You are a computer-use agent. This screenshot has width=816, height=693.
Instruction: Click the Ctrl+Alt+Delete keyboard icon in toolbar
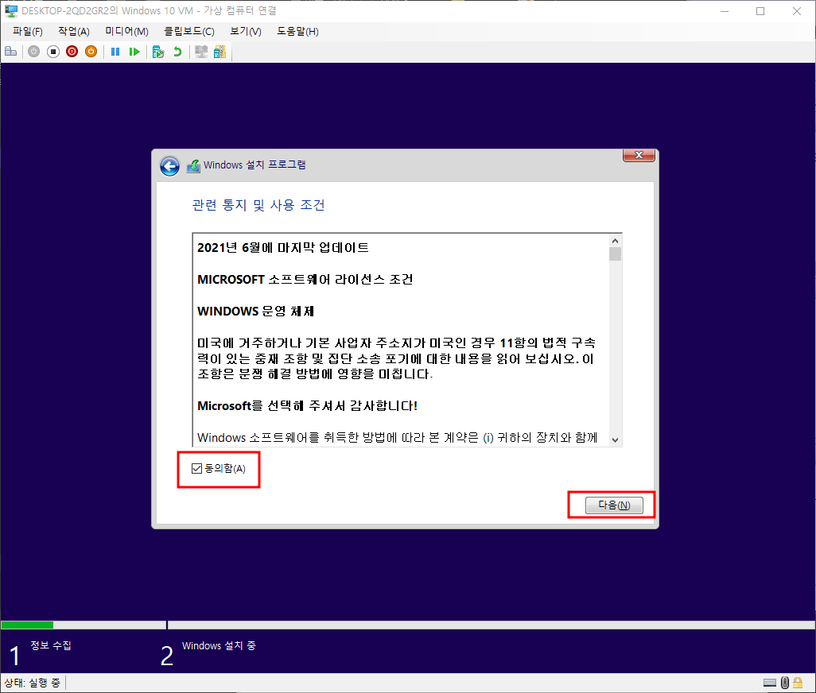click(11, 52)
